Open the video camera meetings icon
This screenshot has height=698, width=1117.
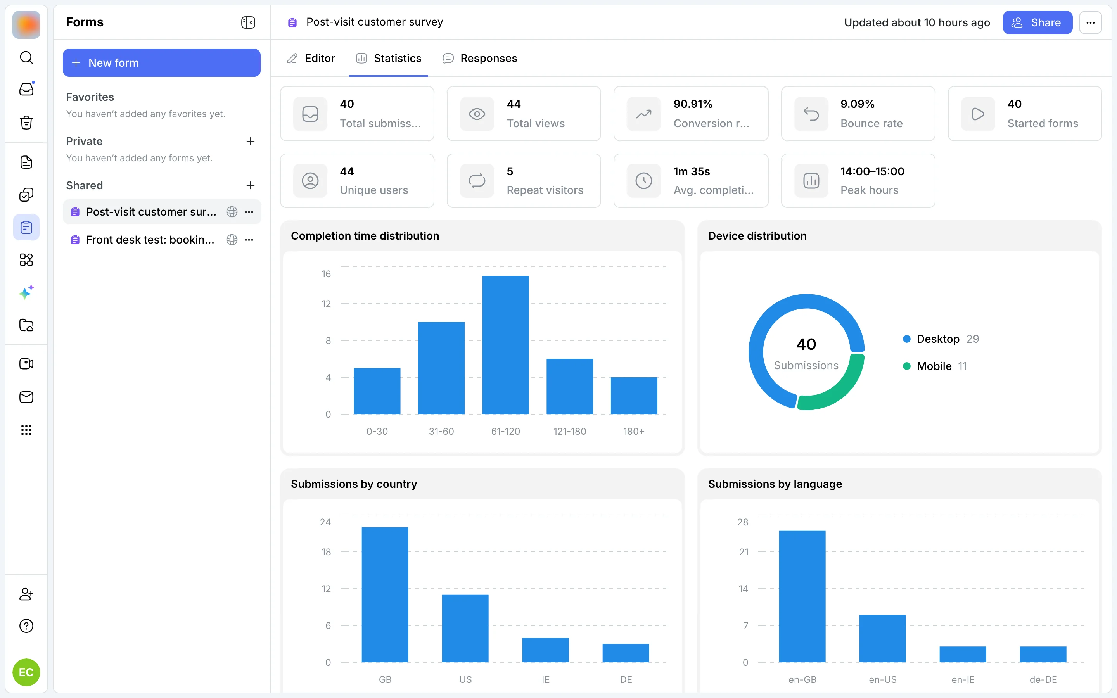(26, 364)
